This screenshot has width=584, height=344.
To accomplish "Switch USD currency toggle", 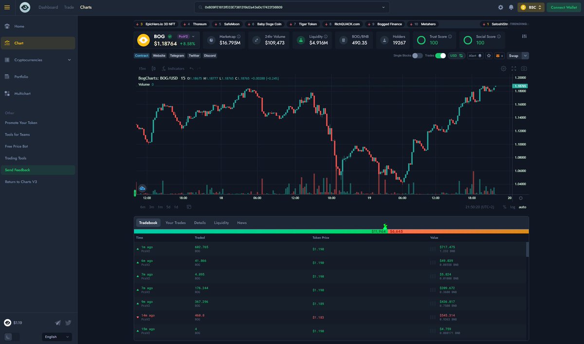I will point(456,55).
